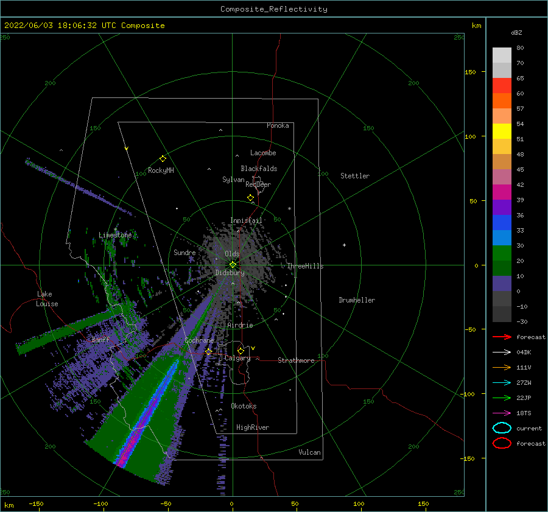Click the top-right km axis unit label

click(x=476, y=26)
